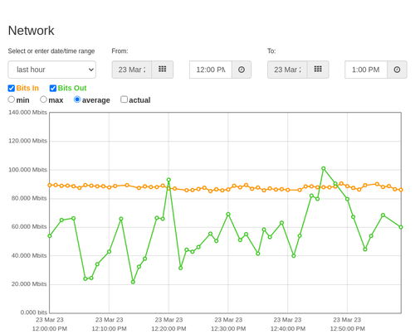Open the 'last hour' range dropdown

click(52, 70)
